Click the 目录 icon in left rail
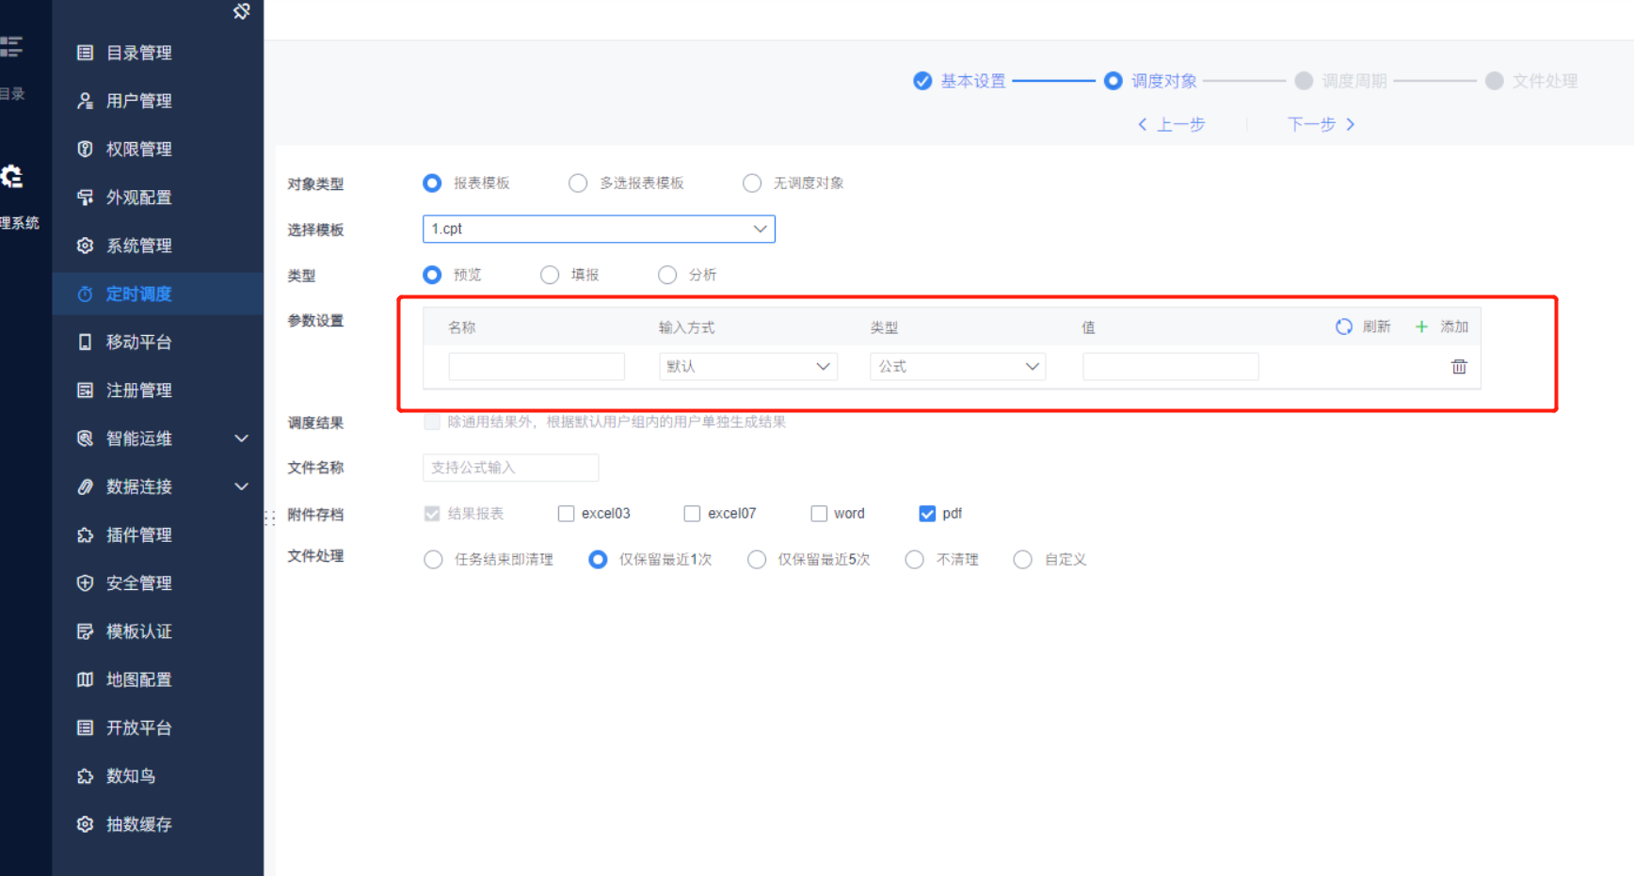This screenshot has width=1634, height=876. point(11,46)
